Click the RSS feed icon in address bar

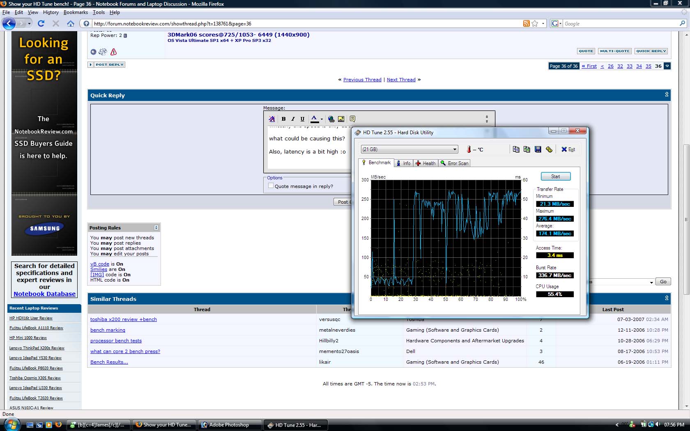pyautogui.click(x=526, y=23)
